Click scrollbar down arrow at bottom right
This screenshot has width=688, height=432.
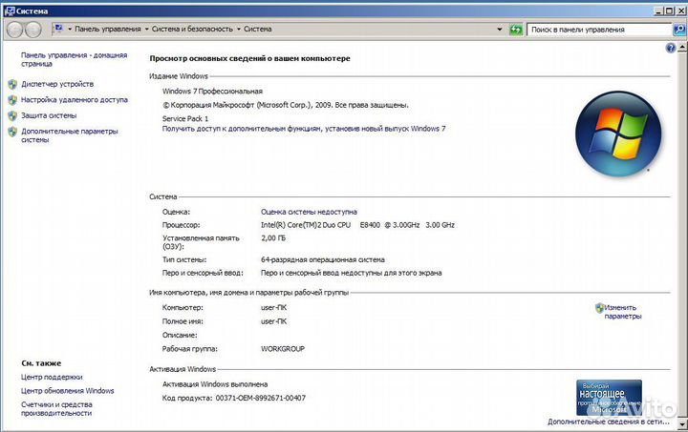point(682,423)
